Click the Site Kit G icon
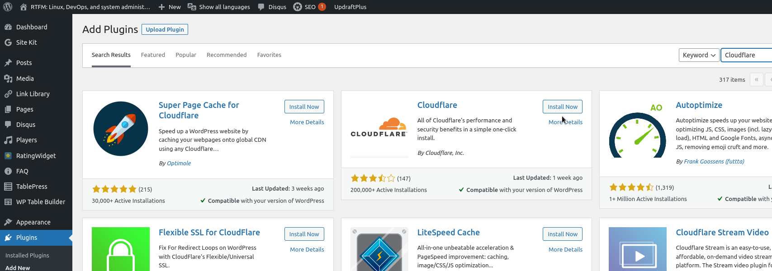The width and height of the screenshot is (772, 271). [8, 42]
